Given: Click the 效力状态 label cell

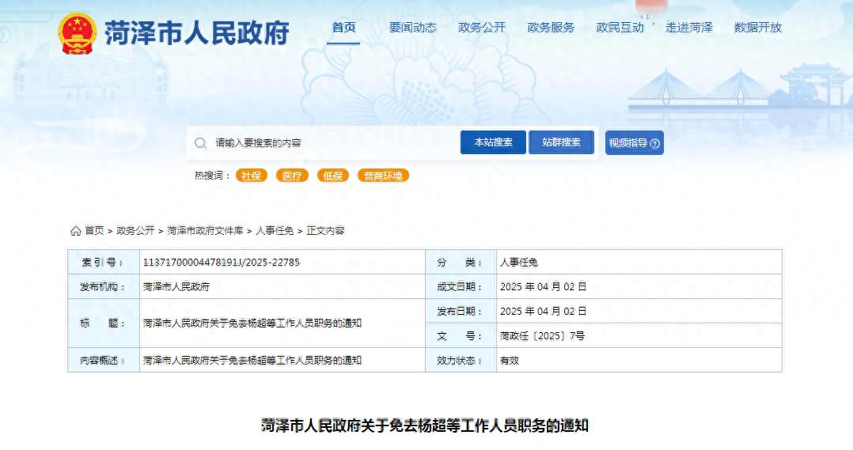Looking at the screenshot, I should 461,361.
